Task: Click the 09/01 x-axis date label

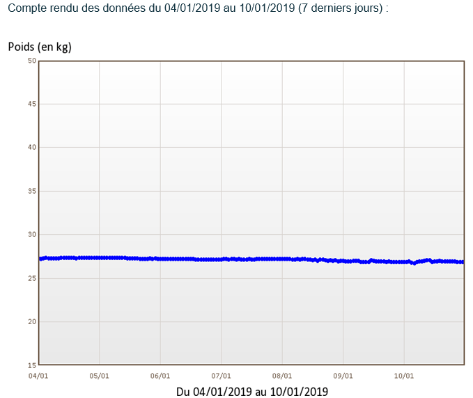Action: click(x=343, y=376)
